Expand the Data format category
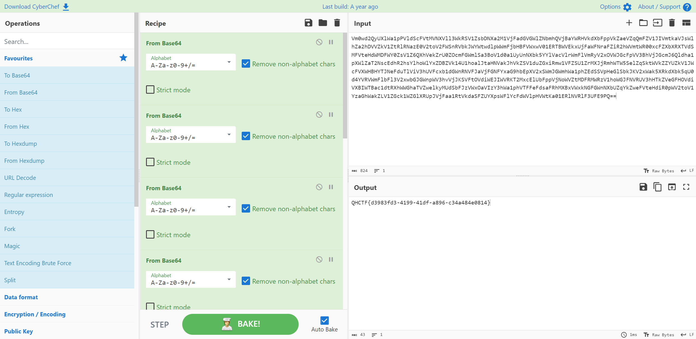The width and height of the screenshot is (696, 339). click(x=21, y=297)
